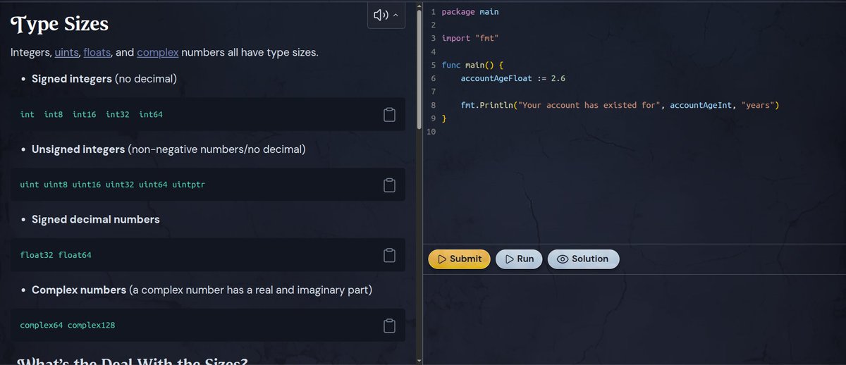Click empty editor line 7
846x365 pixels.
[x=634, y=92]
